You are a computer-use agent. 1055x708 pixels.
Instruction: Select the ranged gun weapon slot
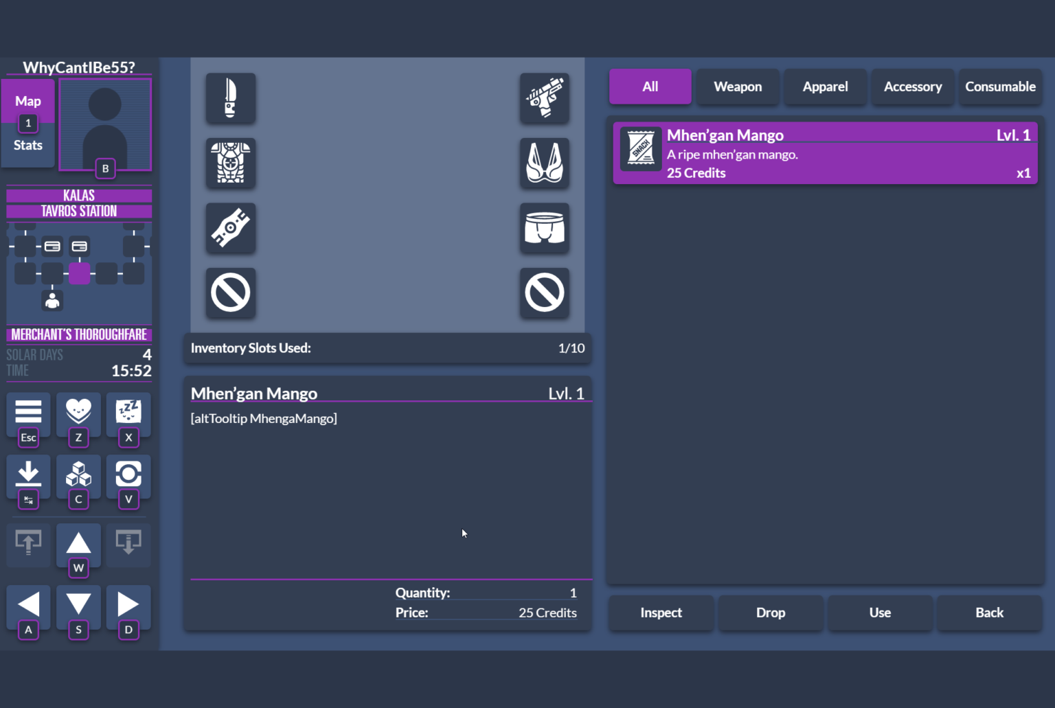pyautogui.click(x=544, y=98)
